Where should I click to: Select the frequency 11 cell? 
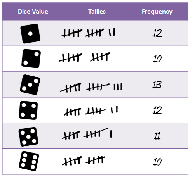point(157,136)
